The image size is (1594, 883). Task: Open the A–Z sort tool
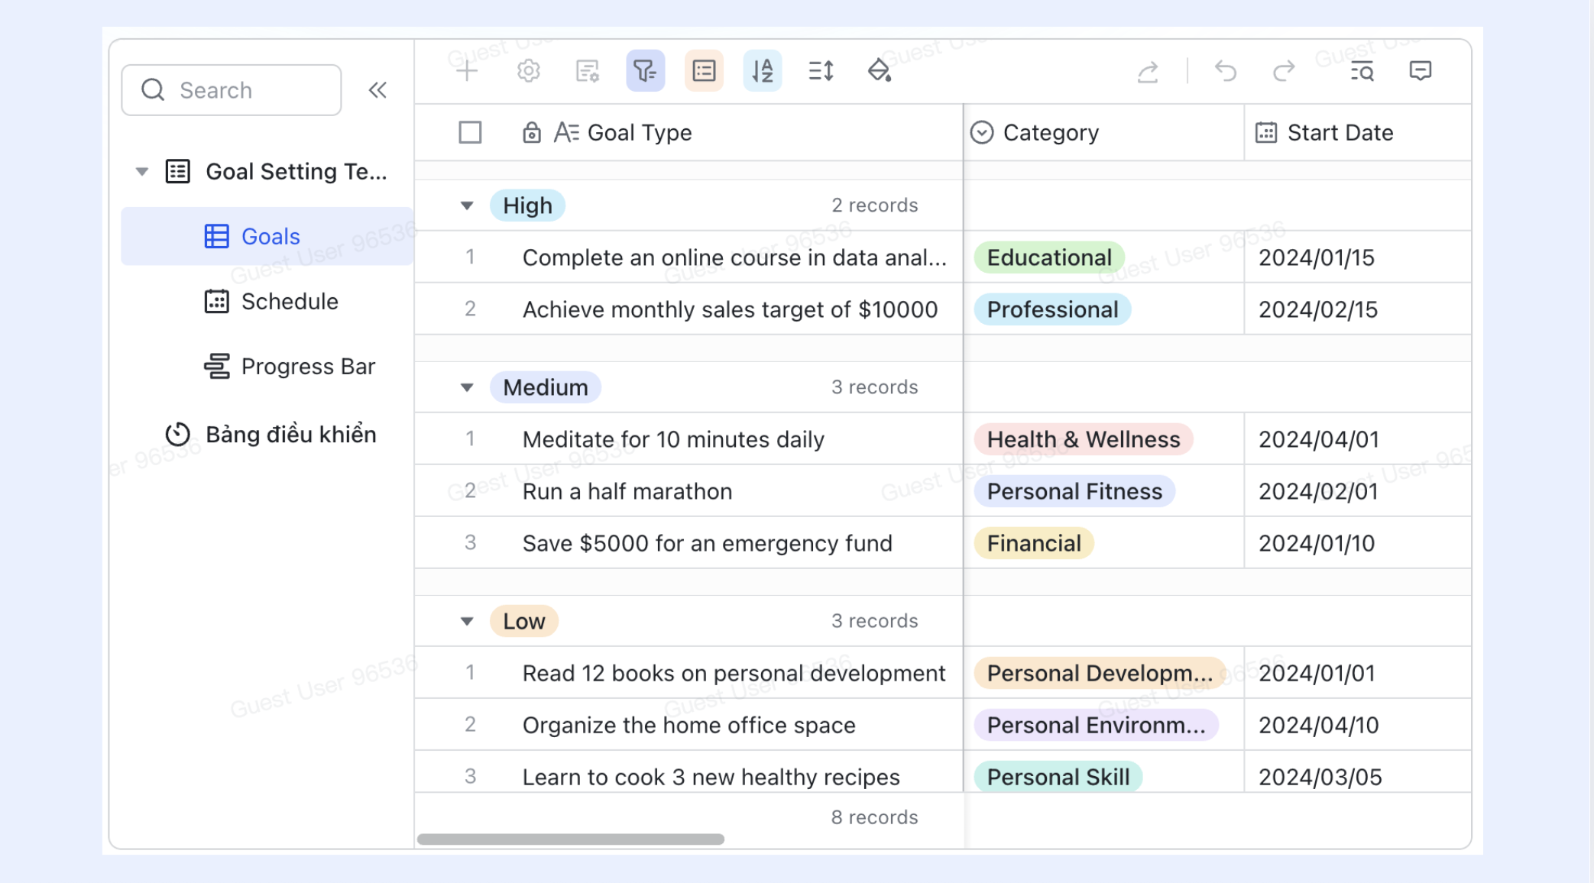pos(762,71)
